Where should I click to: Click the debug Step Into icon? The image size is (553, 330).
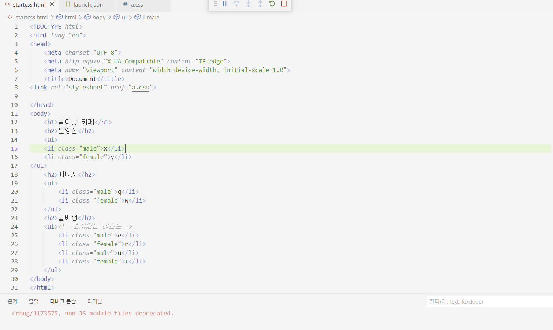(x=249, y=4)
